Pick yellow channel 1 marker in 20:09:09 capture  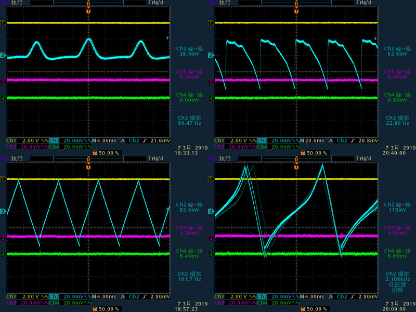[x=211, y=179]
